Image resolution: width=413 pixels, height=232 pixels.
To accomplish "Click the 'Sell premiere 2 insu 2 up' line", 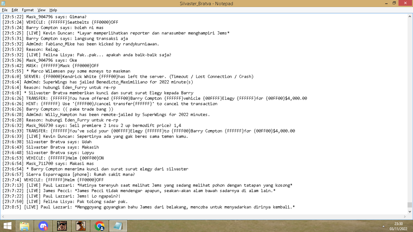I will pyautogui.click(x=92, y=125).
